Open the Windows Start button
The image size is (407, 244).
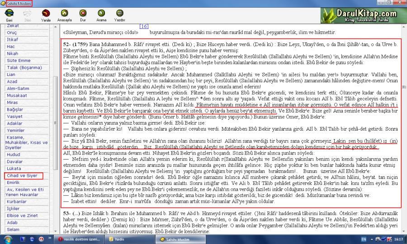[9, 239]
